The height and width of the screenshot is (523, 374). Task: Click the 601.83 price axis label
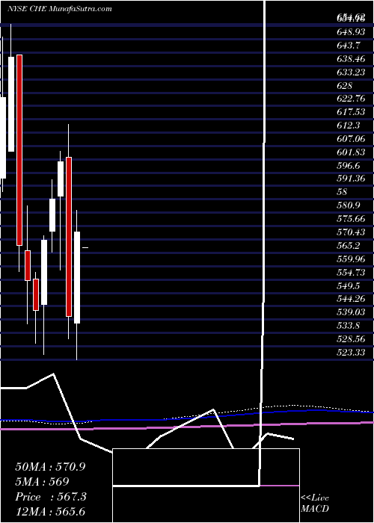[x=351, y=152]
